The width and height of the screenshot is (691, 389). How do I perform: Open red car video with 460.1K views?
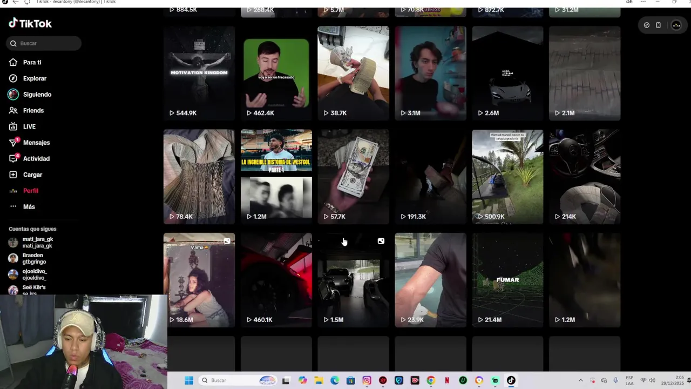276,280
